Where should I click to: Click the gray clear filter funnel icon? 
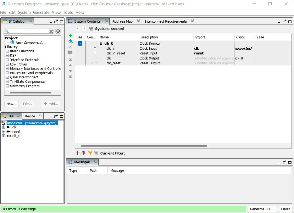(x=96, y=153)
